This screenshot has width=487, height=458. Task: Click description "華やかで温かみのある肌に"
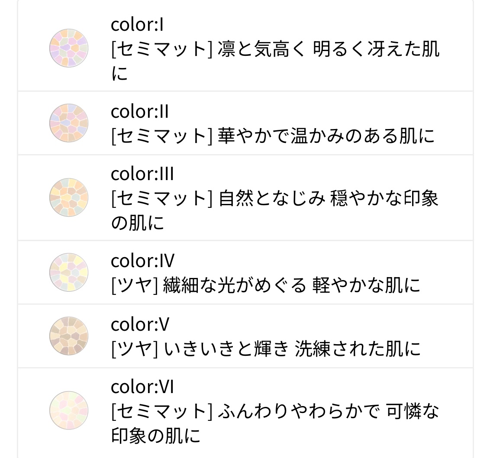(326, 136)
